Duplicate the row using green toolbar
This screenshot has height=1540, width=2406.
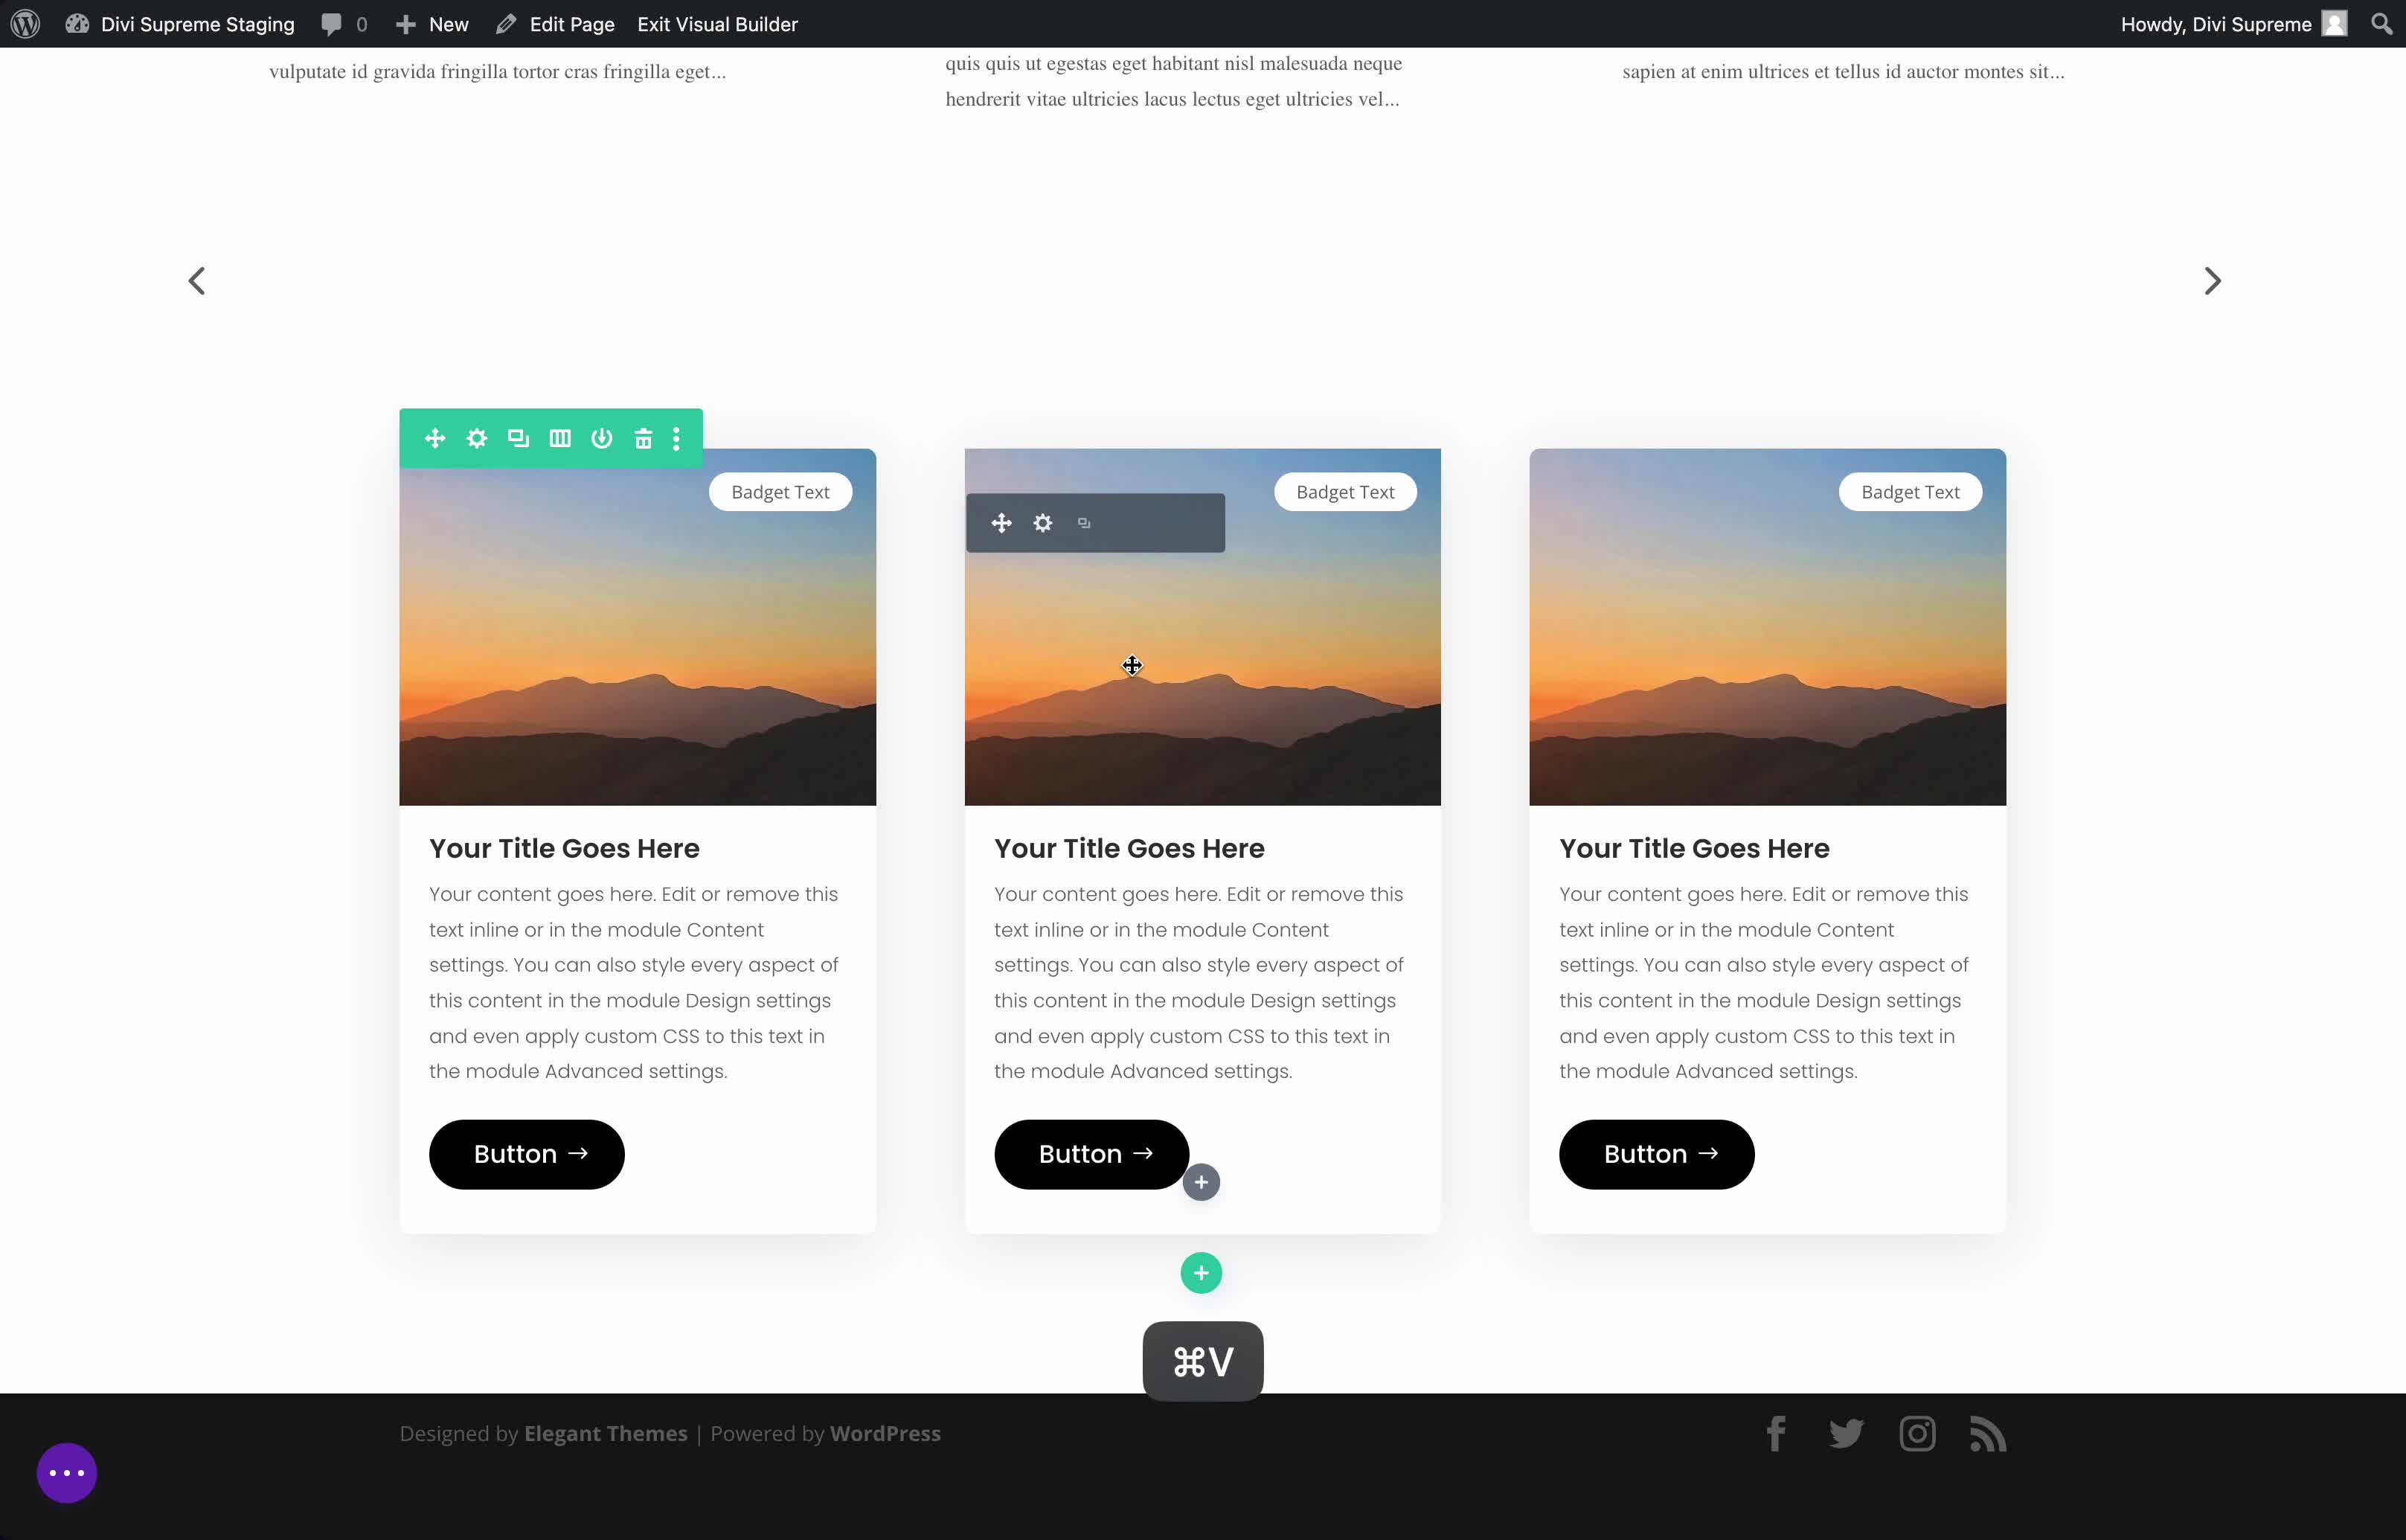[518, 438]
